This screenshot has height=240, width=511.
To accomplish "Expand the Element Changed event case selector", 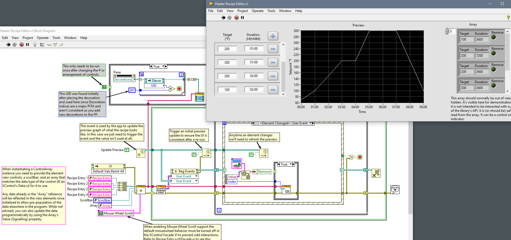I will point(310,123).
